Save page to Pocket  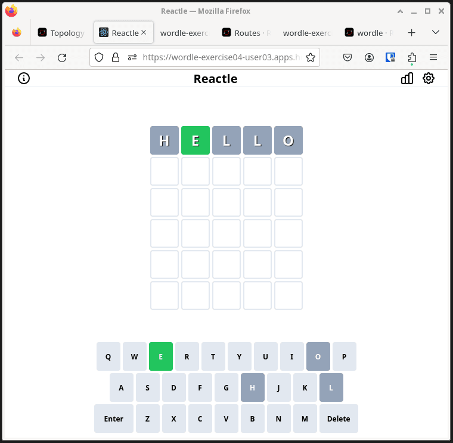[347, 57]
